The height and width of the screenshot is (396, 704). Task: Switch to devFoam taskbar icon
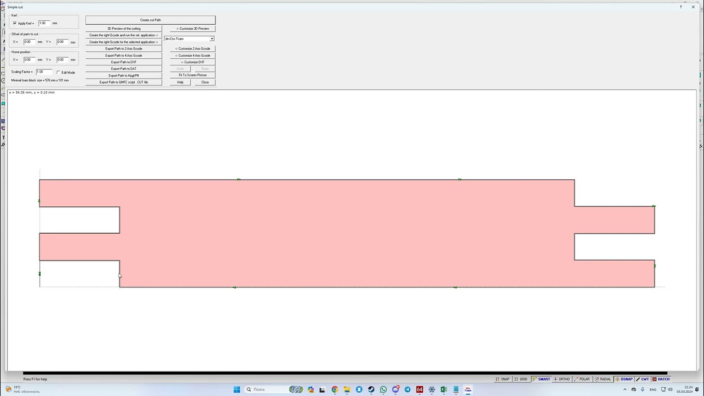468,389
